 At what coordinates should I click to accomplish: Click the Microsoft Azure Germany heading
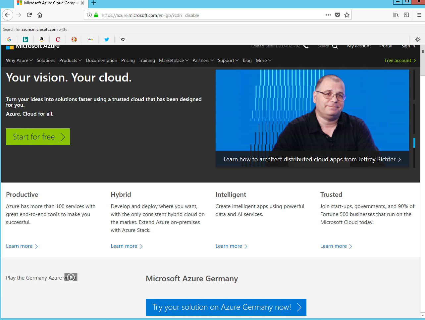point(192,279)
